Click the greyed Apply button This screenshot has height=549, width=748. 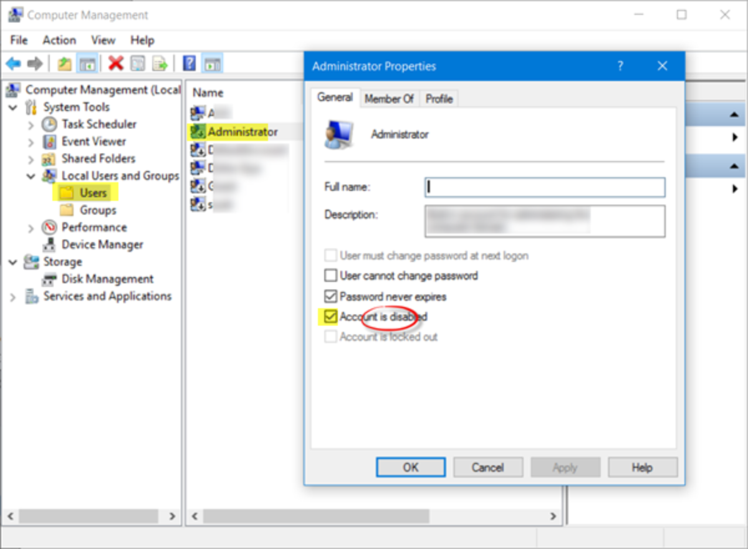tap(565, 467)
